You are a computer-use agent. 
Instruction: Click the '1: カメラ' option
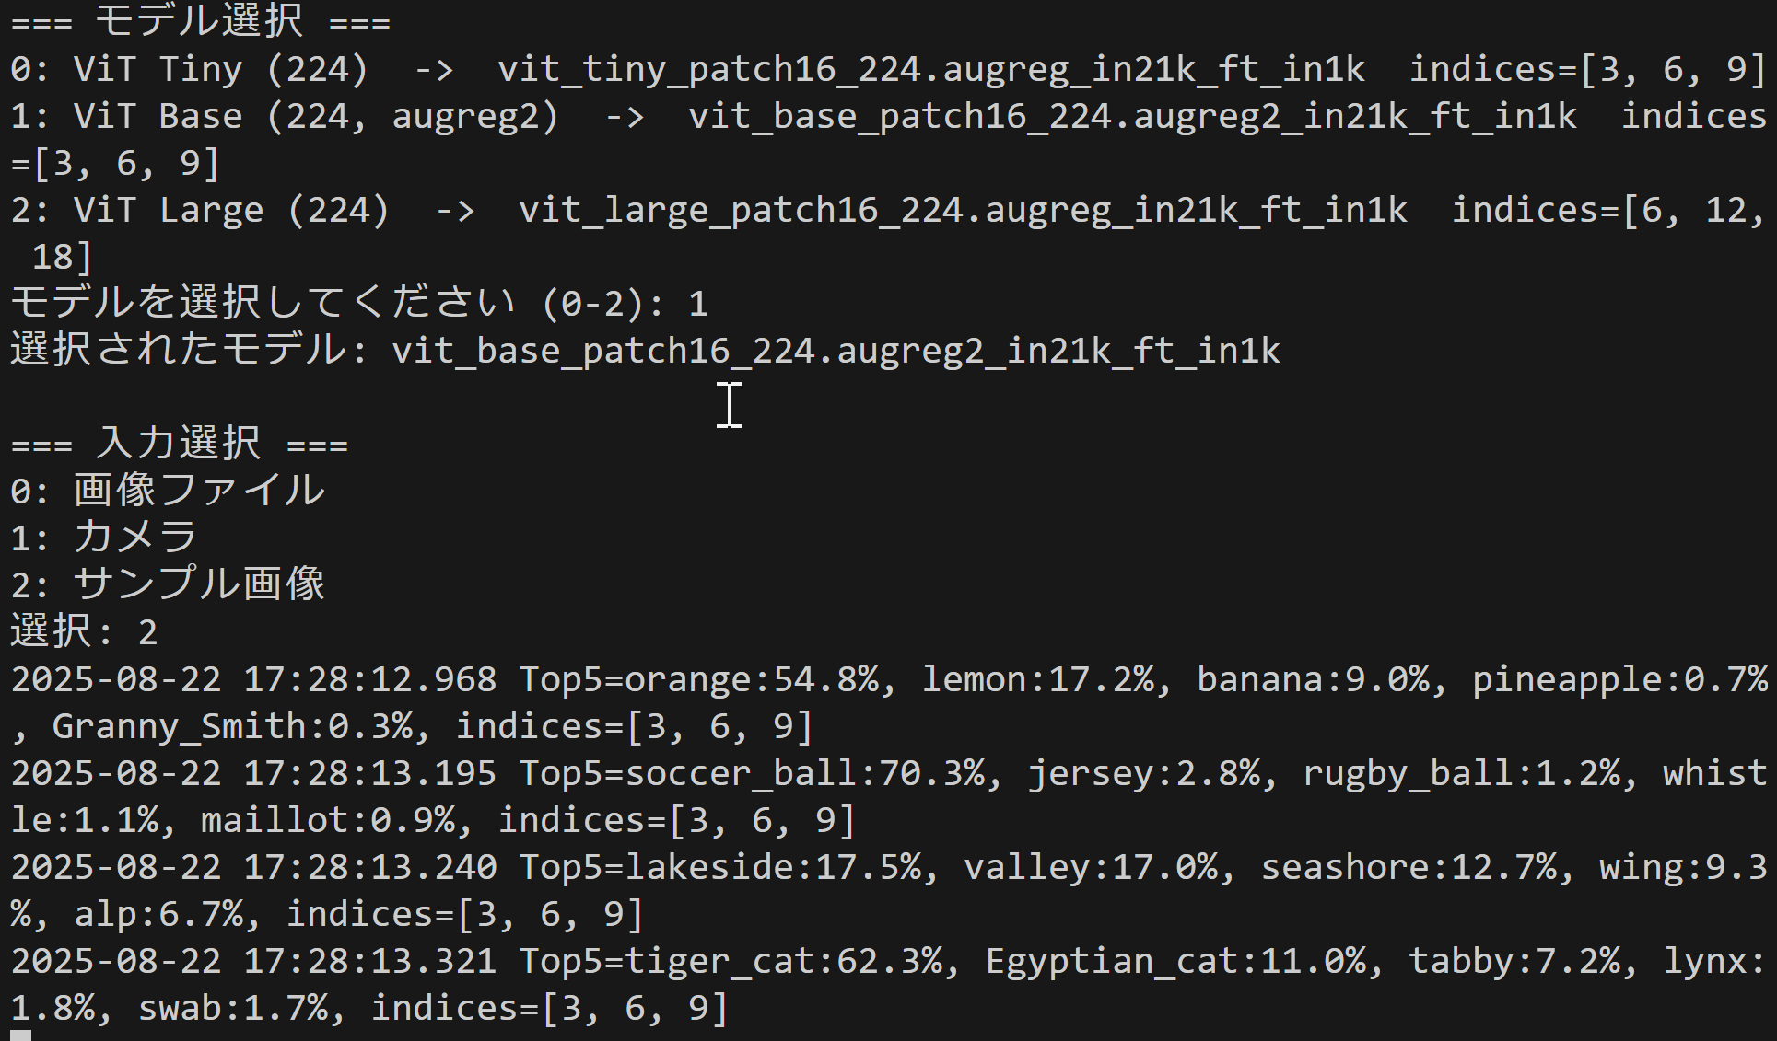click(x=104, y=538)
